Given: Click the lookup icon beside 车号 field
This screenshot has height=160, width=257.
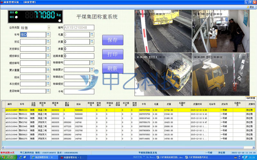Looking at the screenshot, I should 49,35.
